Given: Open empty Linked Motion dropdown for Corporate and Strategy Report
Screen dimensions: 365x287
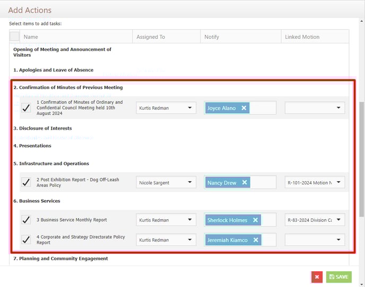Looking at the screenshot, I should [315, 240].
